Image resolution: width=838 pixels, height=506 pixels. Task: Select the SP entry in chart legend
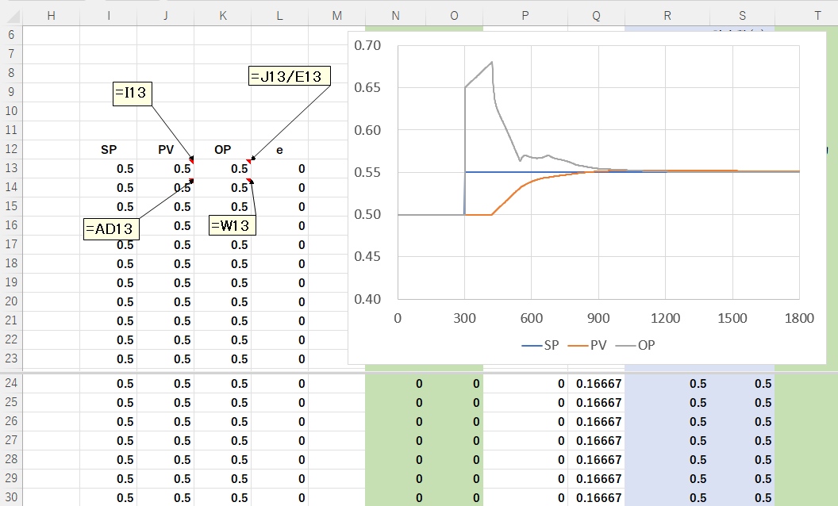pyautogui.click(x=542, y=345)
